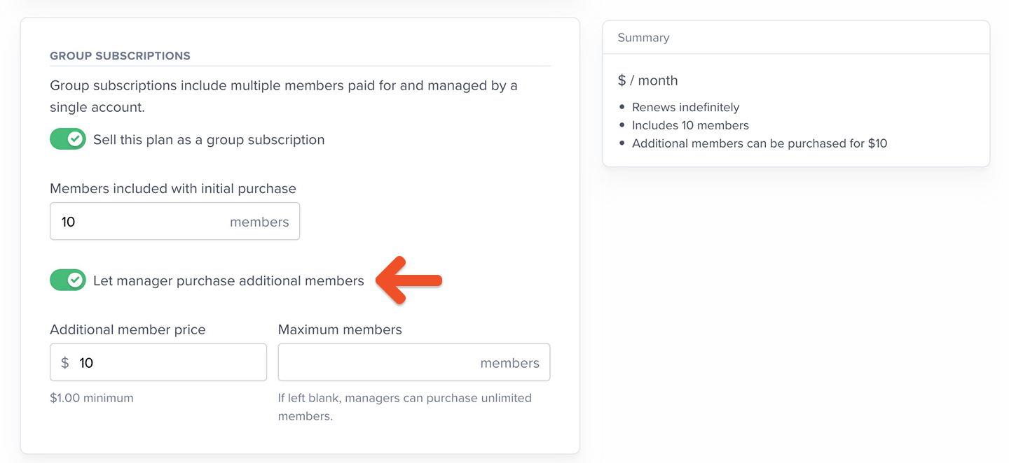Click "Includes 10 members" summary item
This screenshot has width=1009, height=463.
[690, 125]
